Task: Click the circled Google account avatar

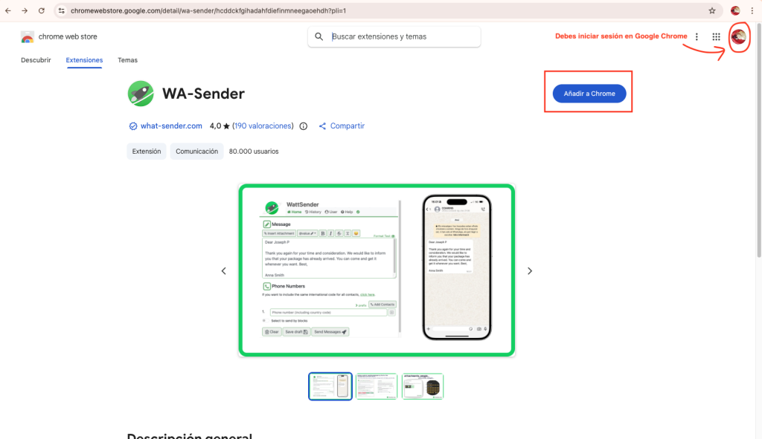Action: pos(738,36)
